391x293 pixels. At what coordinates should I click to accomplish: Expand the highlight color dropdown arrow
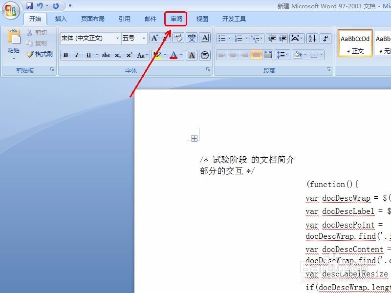[x=165, y=55]
